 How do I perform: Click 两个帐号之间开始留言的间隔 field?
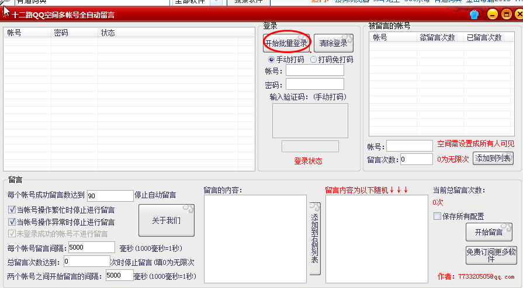point(119,275)
